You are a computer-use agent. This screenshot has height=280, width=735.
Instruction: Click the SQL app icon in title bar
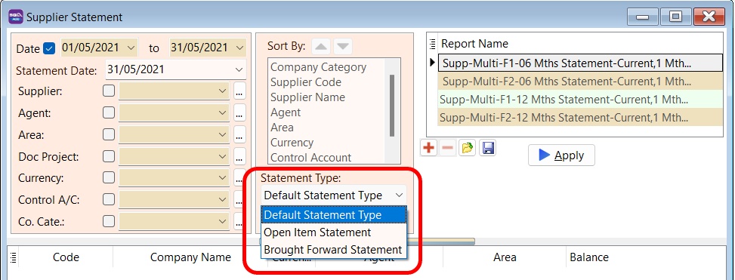[x=16, y=17]
